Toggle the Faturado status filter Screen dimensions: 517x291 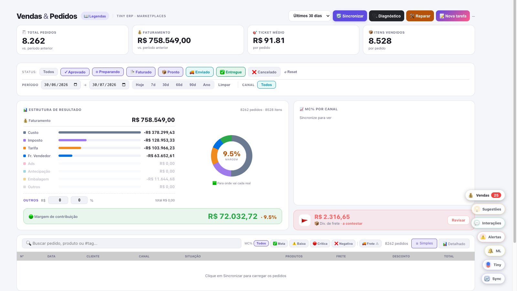tap(141, 72)
